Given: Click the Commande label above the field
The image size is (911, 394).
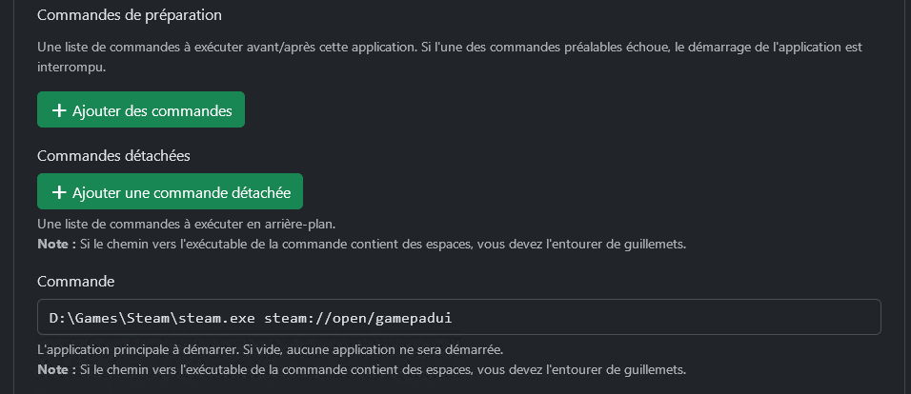Looking at the screenshot, I should coord(75,281).
